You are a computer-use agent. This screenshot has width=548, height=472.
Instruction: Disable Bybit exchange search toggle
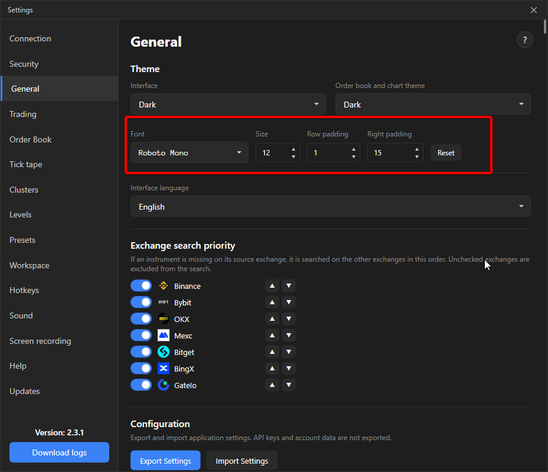141,302
